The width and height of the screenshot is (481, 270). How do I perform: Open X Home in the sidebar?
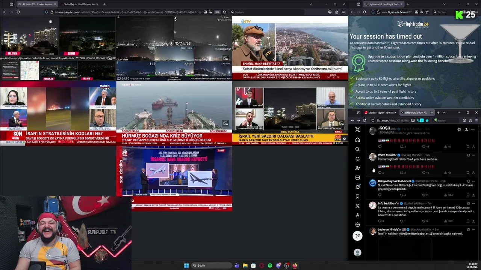click(x=357, y=140)
